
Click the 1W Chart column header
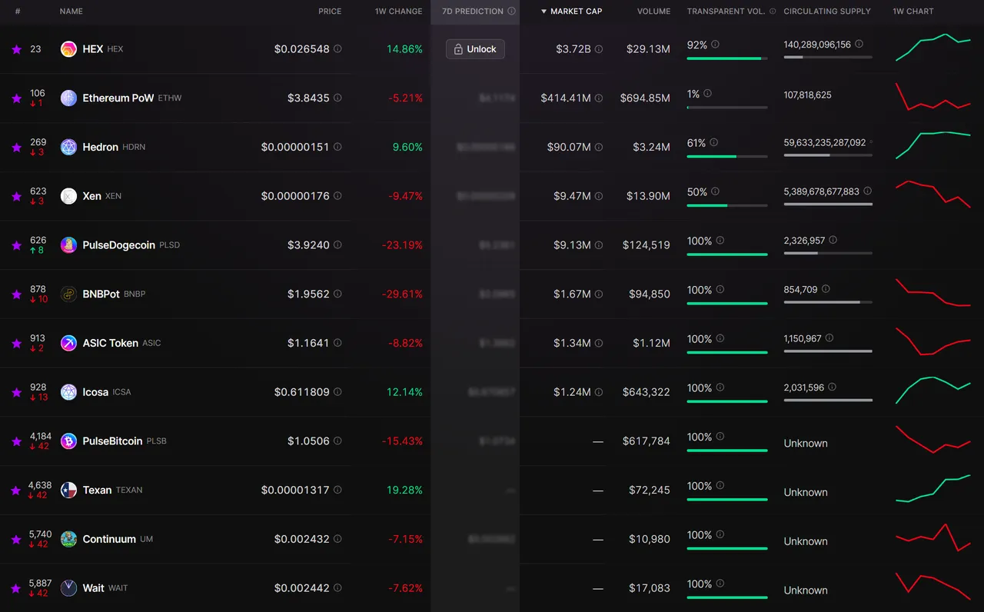point(913,12)
